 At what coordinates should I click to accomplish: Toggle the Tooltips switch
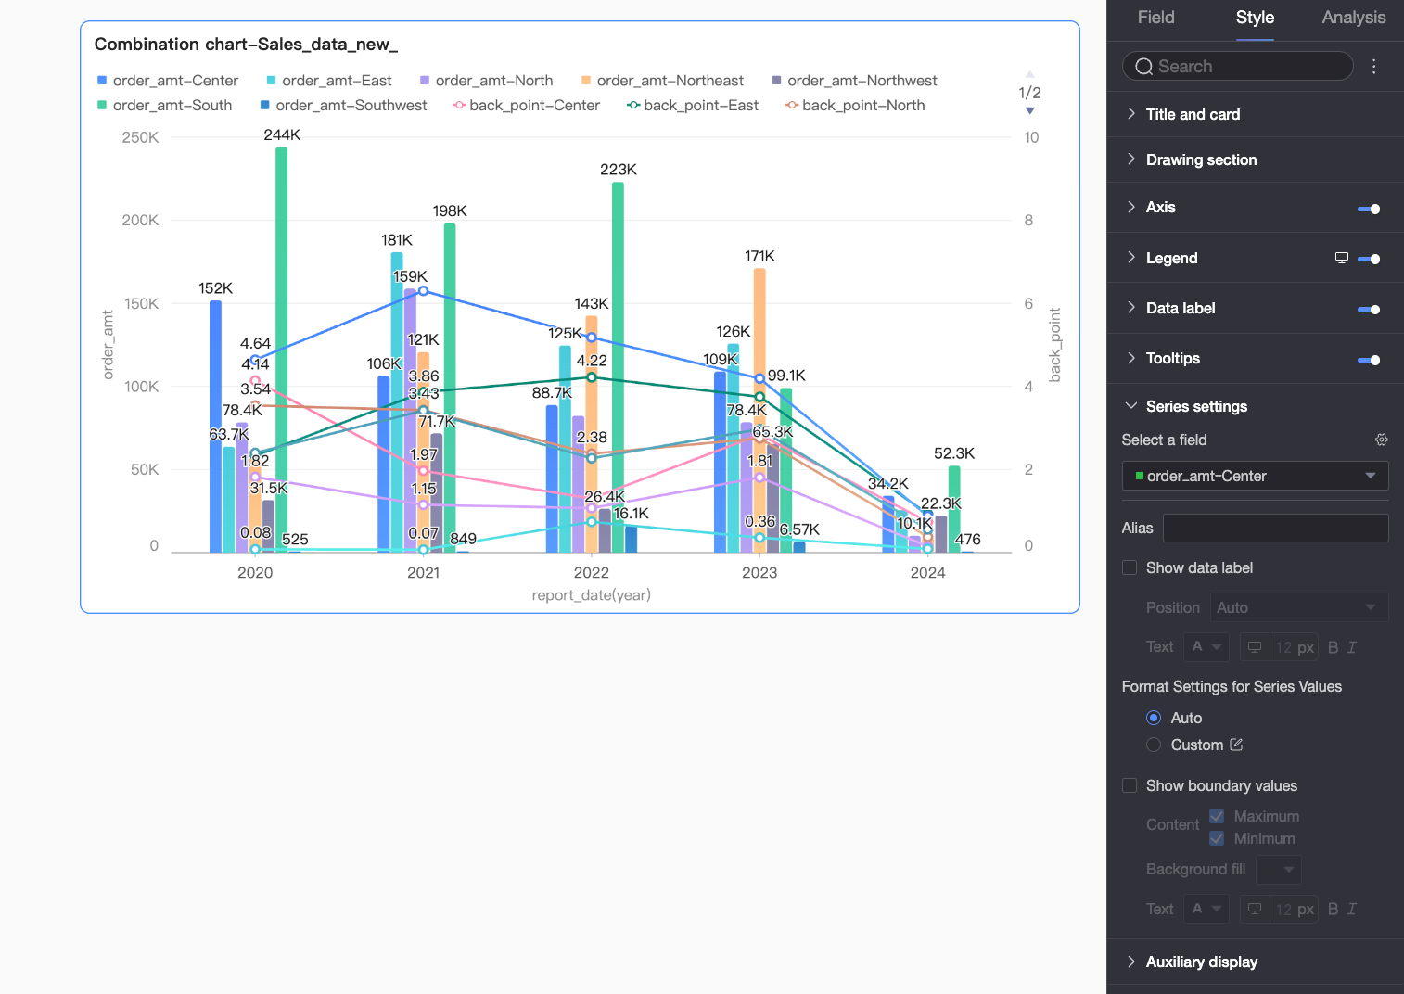click(1369, 359)
